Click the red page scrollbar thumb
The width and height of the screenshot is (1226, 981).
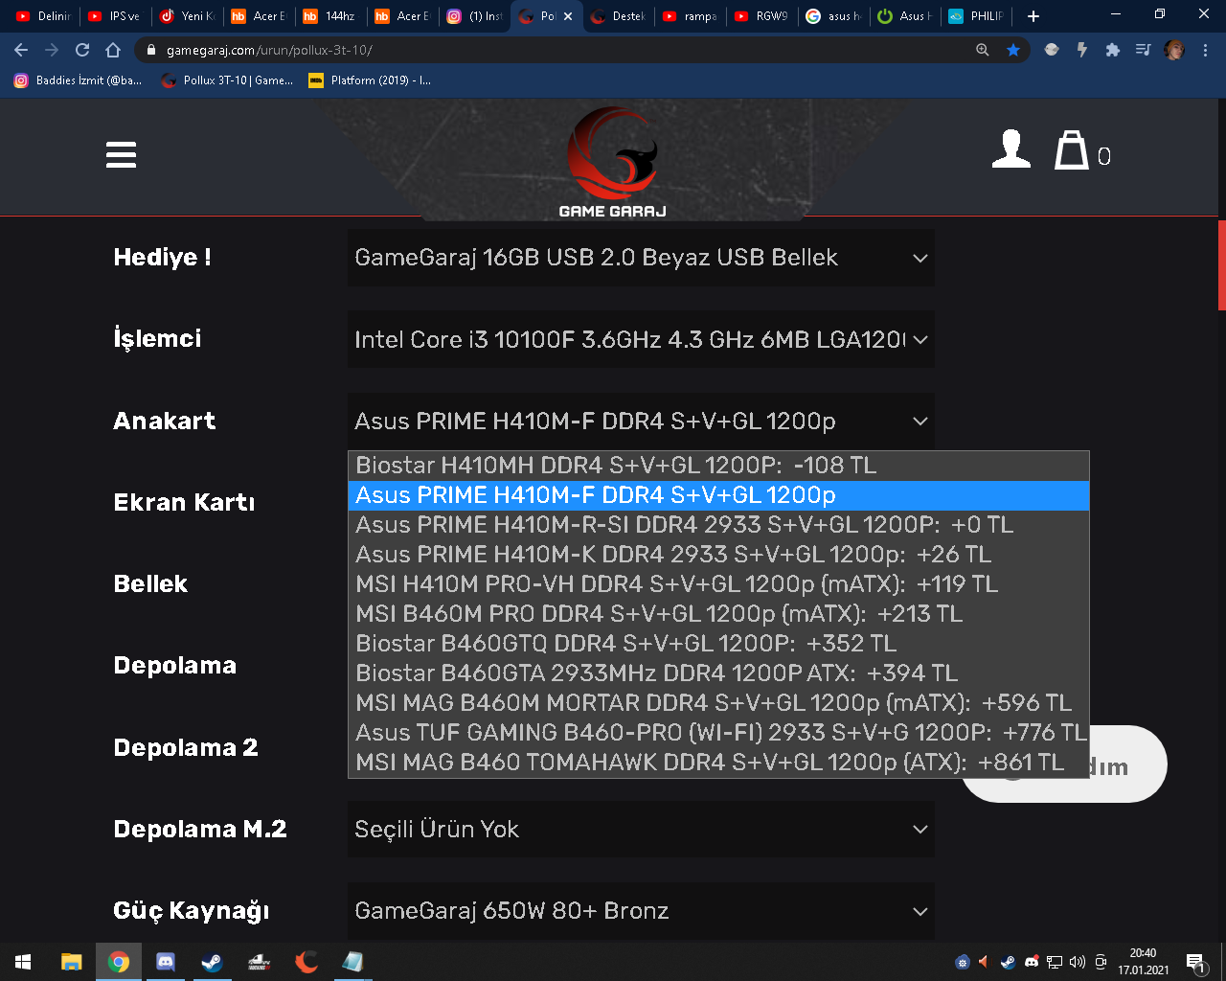[x=1221, y=265]
